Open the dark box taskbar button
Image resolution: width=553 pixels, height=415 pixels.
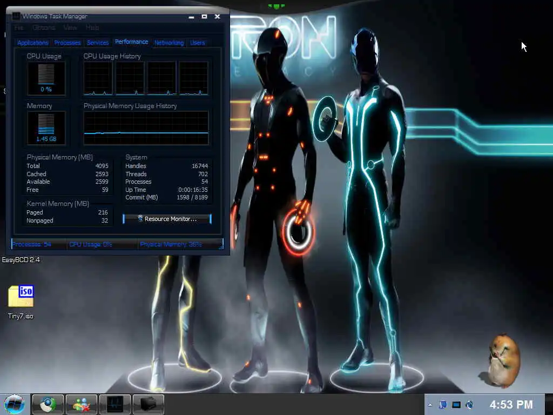click(149, 404)
